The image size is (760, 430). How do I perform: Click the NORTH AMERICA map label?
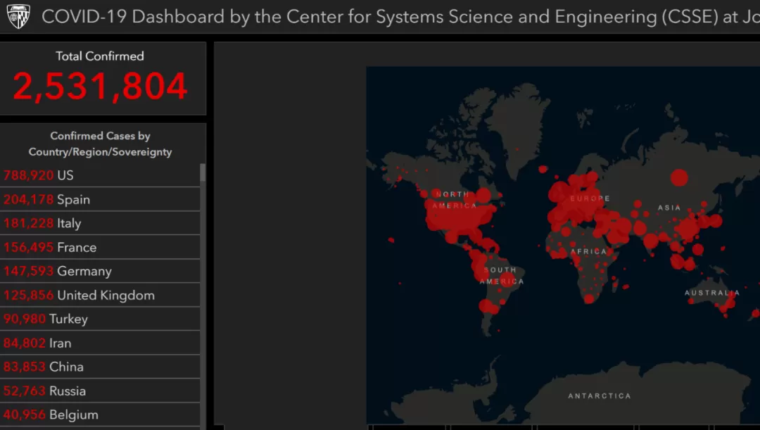[x=454, y=200]
